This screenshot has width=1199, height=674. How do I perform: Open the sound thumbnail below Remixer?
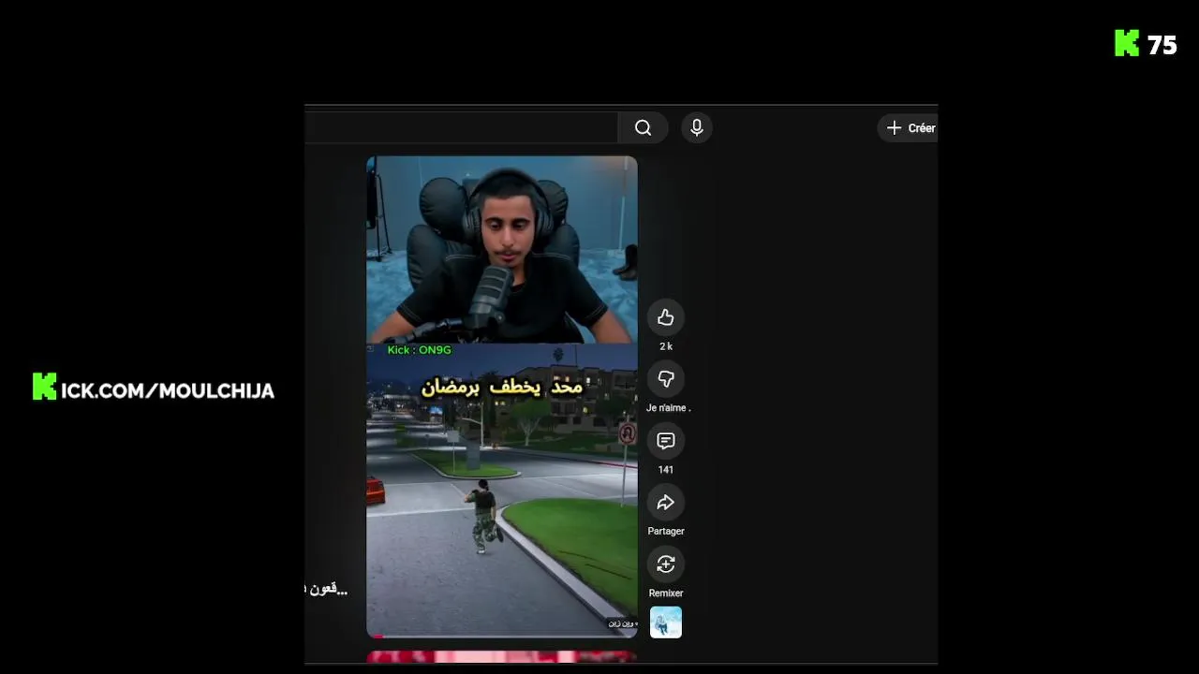click(666, 623)
